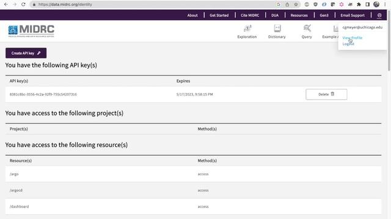Click Logout in the user dropdown

coord(348,44)
